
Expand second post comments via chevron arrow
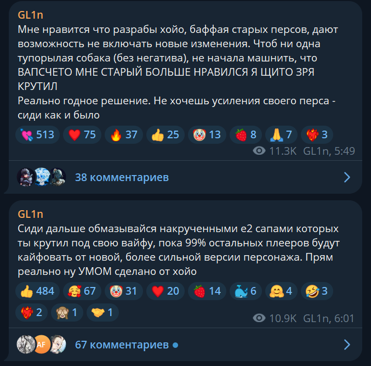click(347, 345)
